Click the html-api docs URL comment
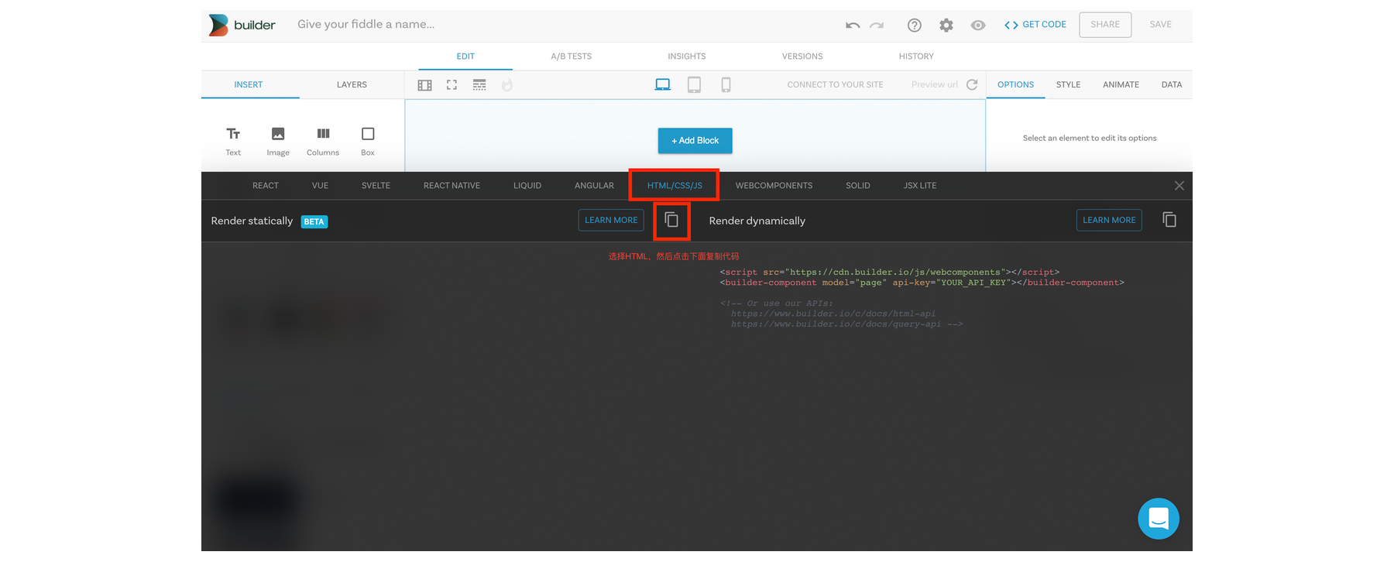1394x562 pixels. 833,314
